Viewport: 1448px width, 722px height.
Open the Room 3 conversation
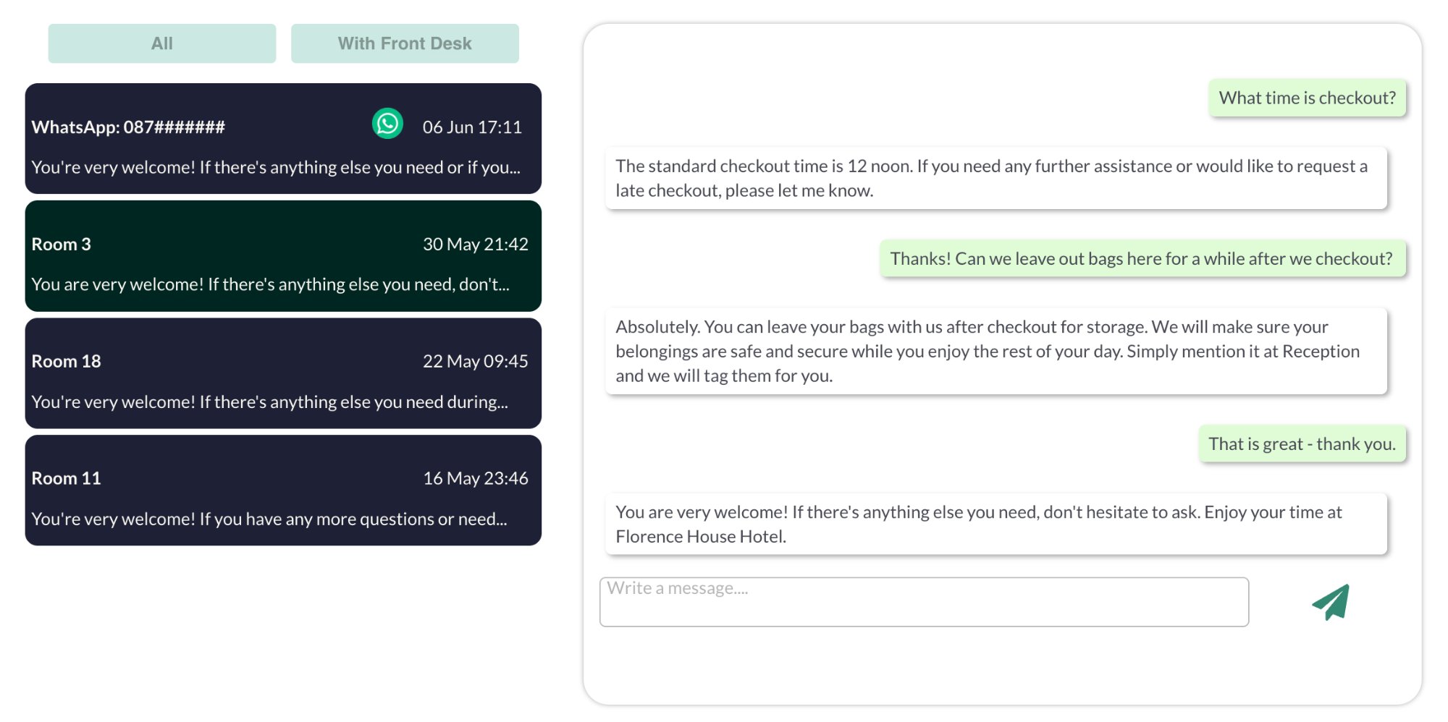click(x=282, y=257)
